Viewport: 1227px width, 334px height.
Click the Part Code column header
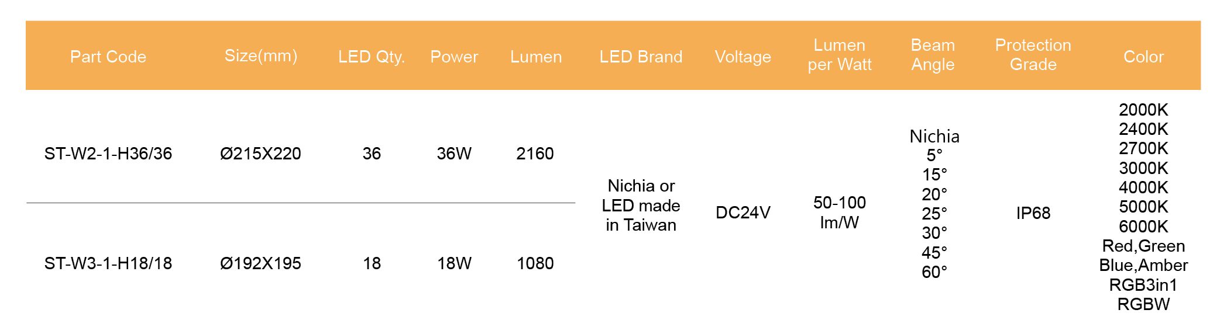(108, 57)
